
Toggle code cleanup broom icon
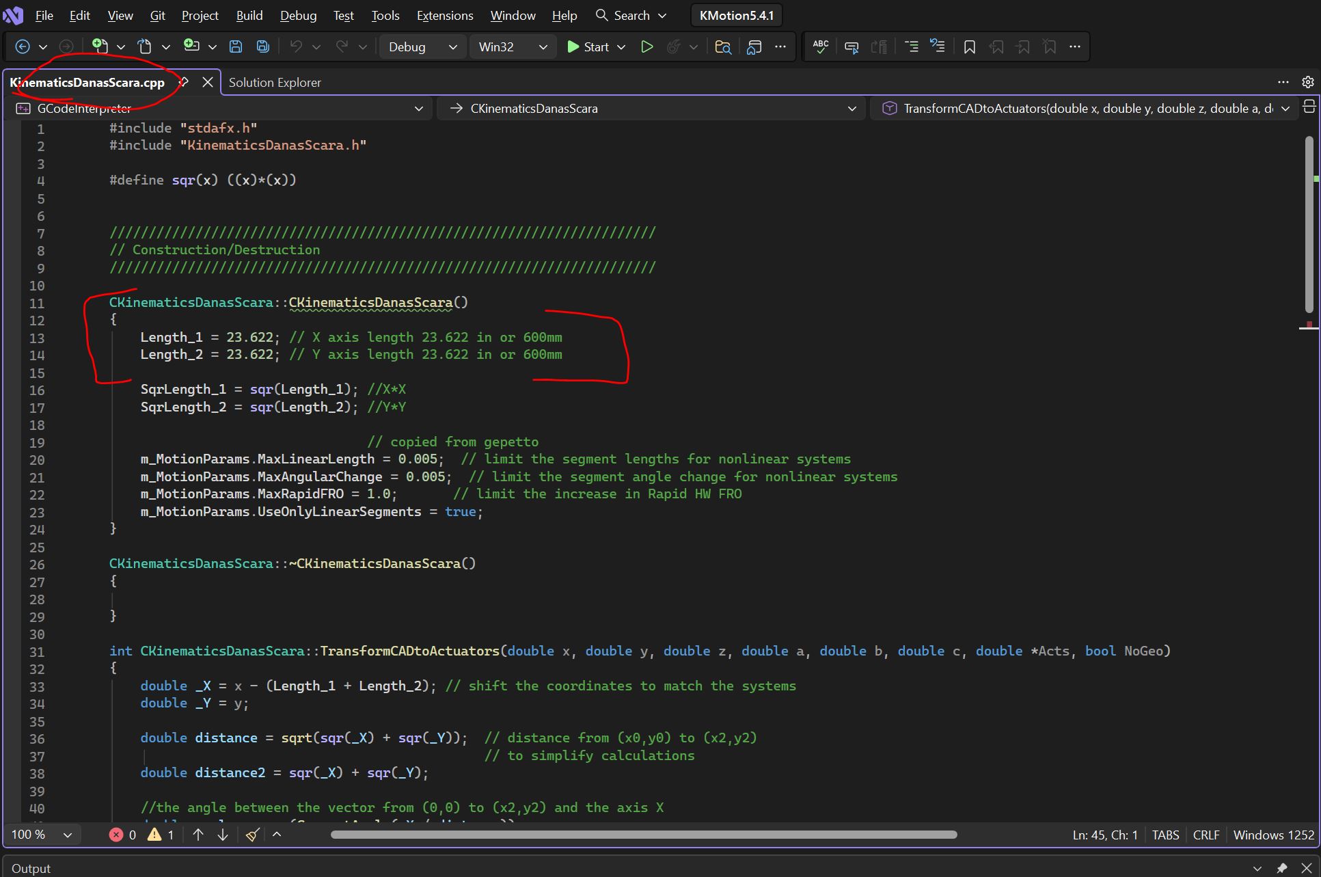click(252, 835)
